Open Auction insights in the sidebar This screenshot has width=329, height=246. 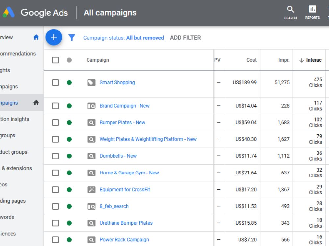pyautogui.click(x=15, y=119)
